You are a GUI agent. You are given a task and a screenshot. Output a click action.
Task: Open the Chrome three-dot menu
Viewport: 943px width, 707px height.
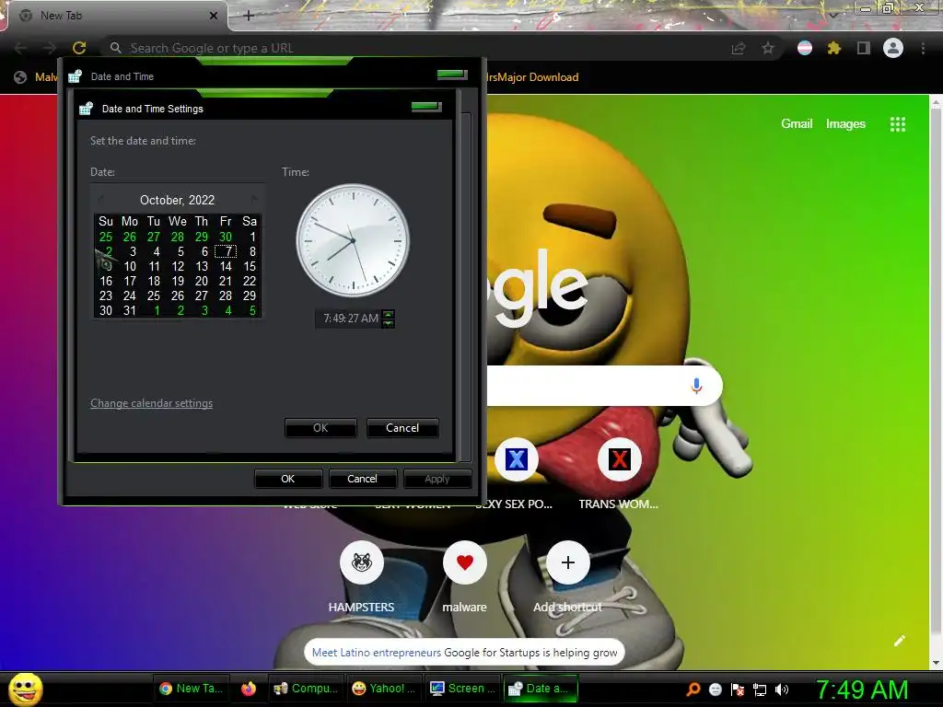923,48
